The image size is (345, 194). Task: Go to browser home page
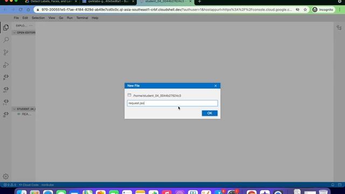(x=28, y=10)
